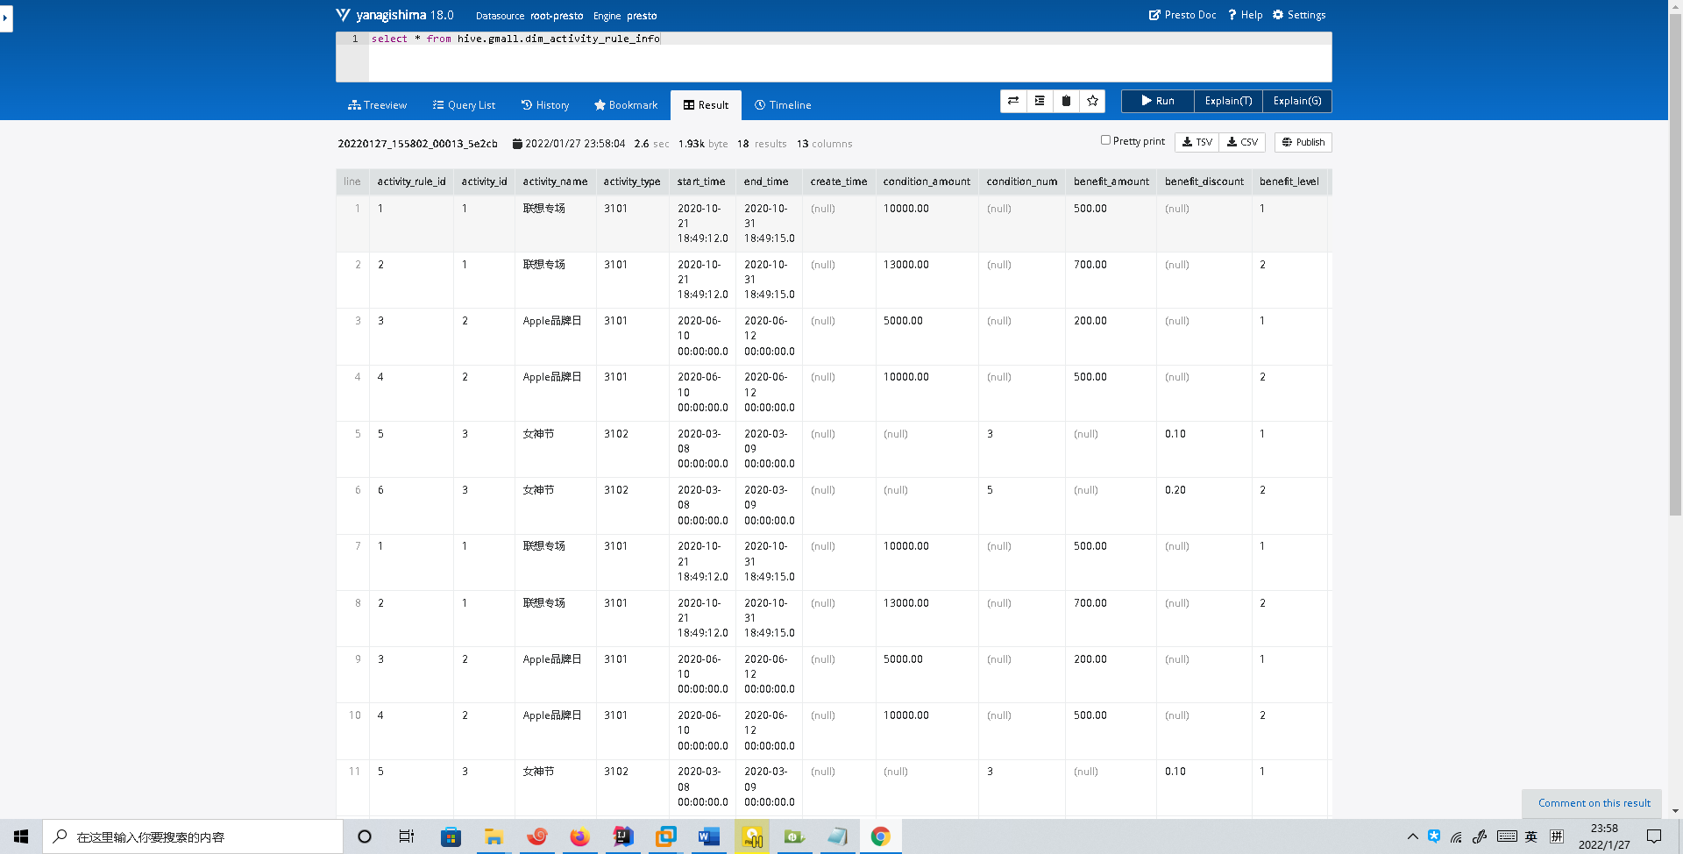This screenshot has height=854, width=1683.
Task: Publish the query result
Action: [x=1303, y=142]
